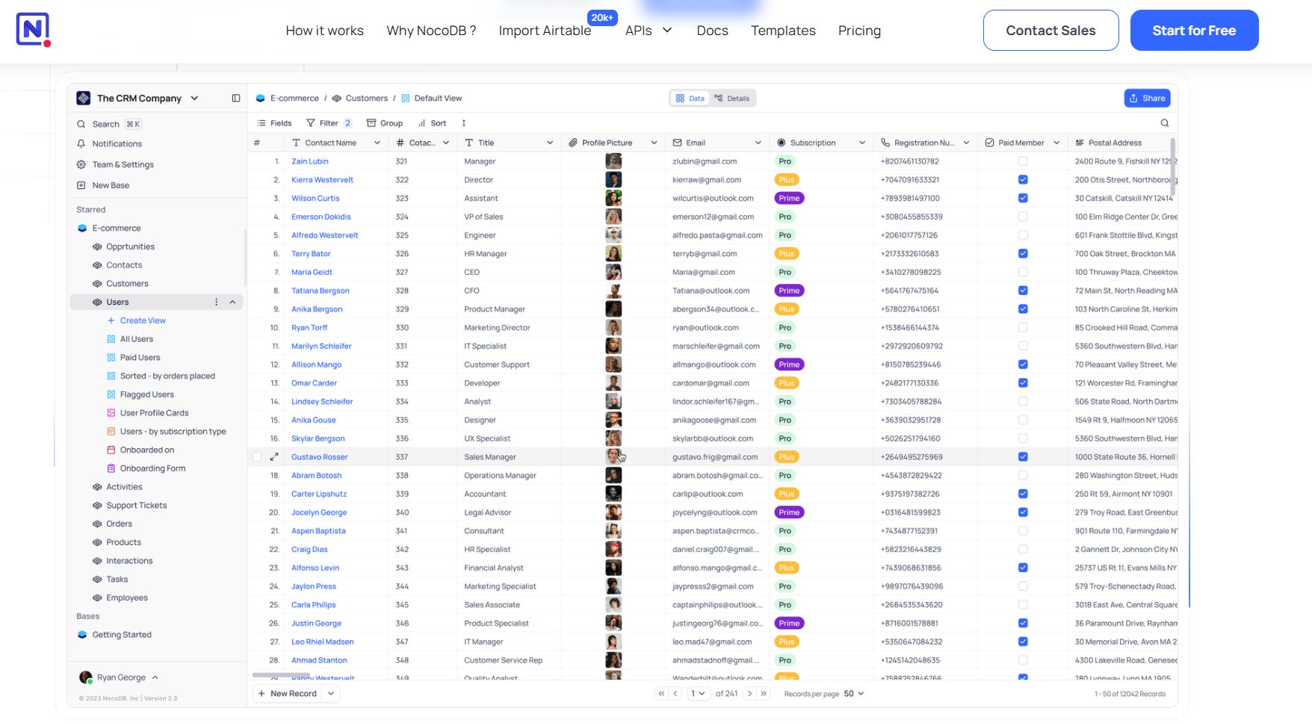The image size is (1312, 723).
Task: Click the Prime subscription tag for Wilson Curtis
Action: [x=789, y=198]
